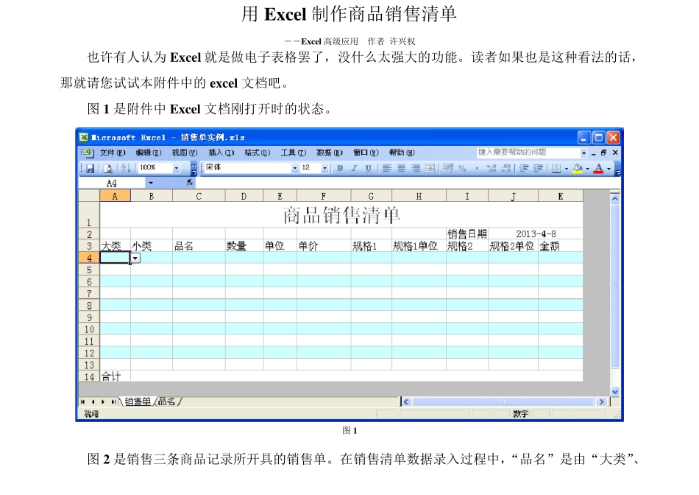Click the 品名 column header cell
Image resolution: width=699 pixels, height=495 pixels.
[x=199, y=246]
